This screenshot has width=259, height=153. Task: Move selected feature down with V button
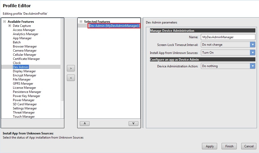coord(133,124)
